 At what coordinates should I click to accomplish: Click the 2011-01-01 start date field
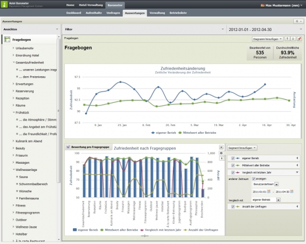(x=260, y=192)
